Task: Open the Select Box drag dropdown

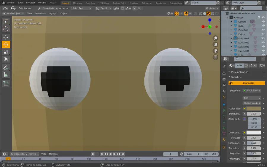Action: tap(81, 8)
